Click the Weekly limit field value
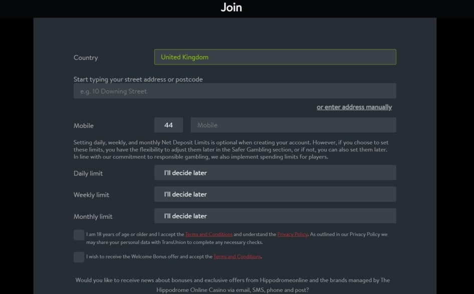The height and width of the screenshot is (294, 474). (x=275, y=194)
